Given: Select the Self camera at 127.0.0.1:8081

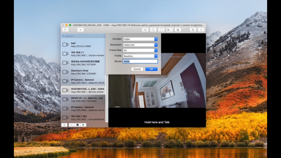Looking at the screenshot, I should tap(83, 44).
